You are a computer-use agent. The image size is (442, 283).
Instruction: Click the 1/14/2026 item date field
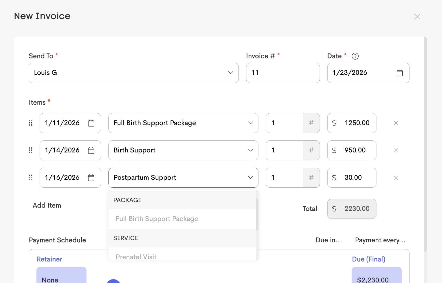pos(70,150)
